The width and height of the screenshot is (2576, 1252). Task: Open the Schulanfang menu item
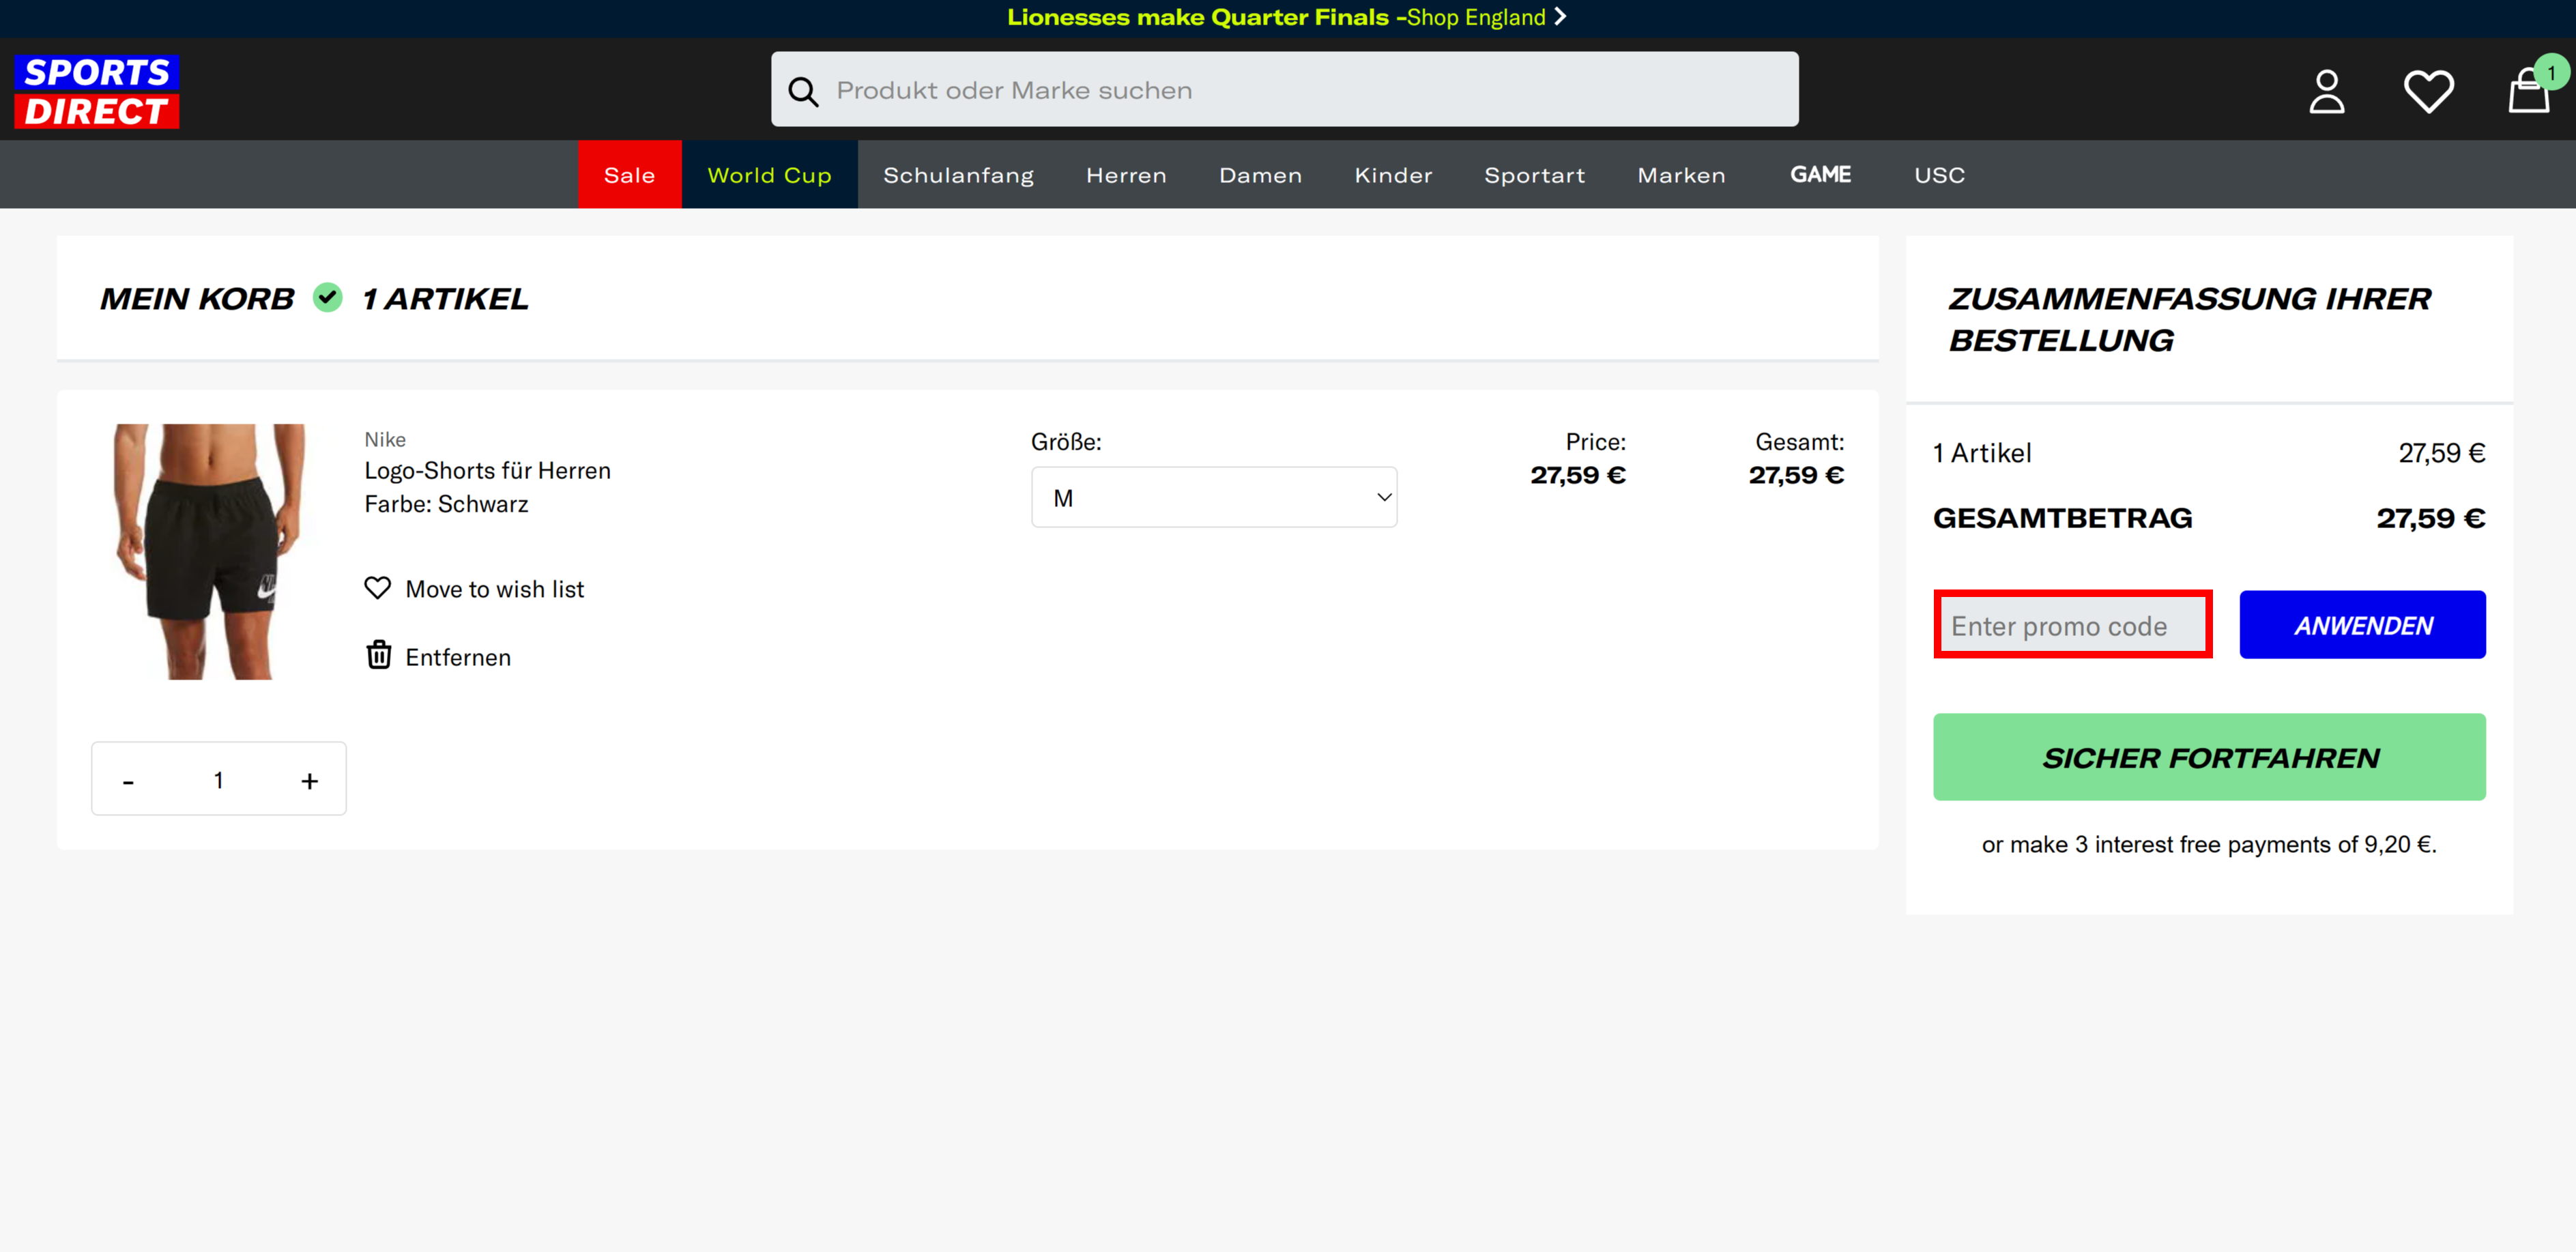click(958, 175)
